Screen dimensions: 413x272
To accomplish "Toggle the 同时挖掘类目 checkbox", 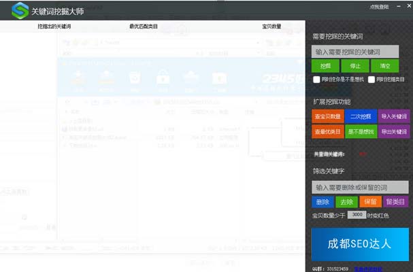I will (371, 80).
